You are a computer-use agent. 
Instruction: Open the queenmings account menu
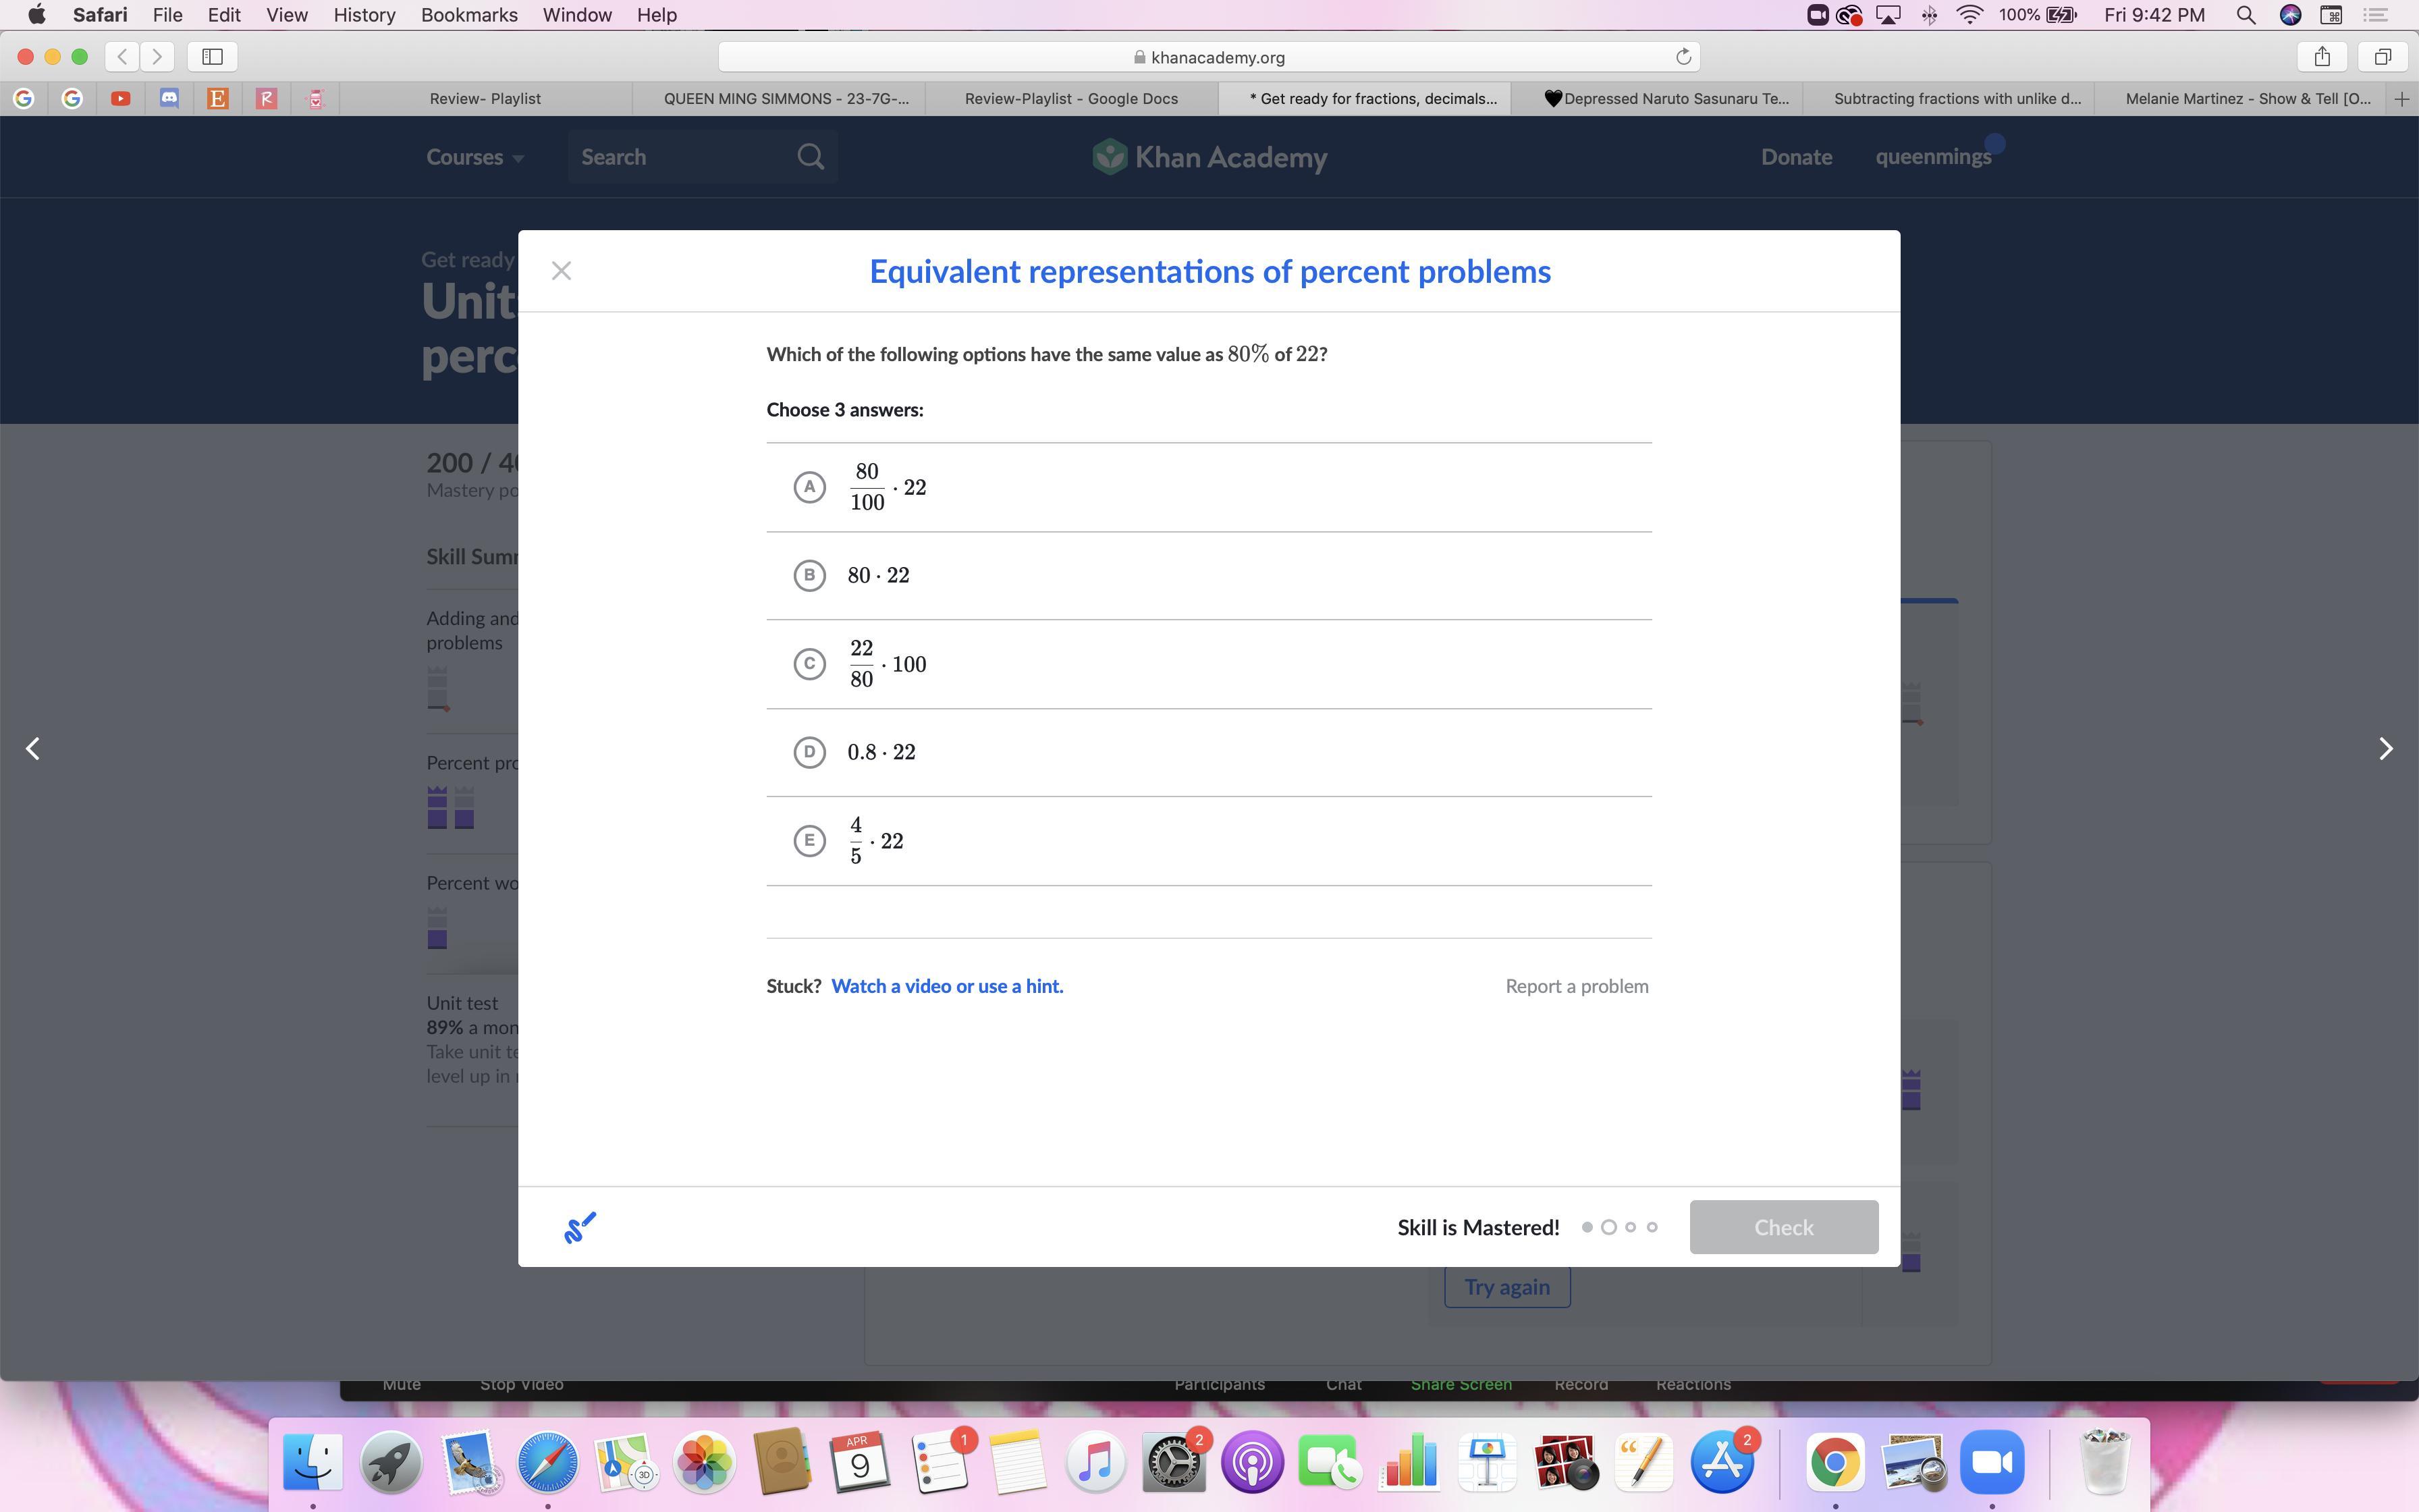point(1933,157)
